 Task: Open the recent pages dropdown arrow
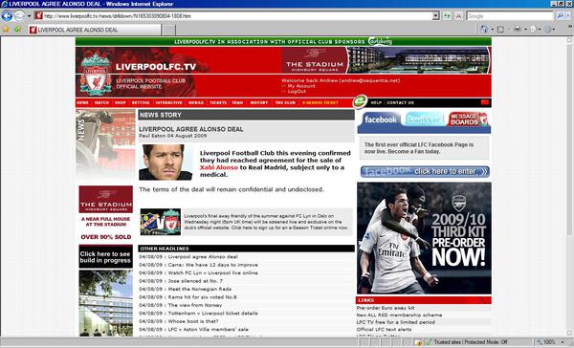coord(29,16)
